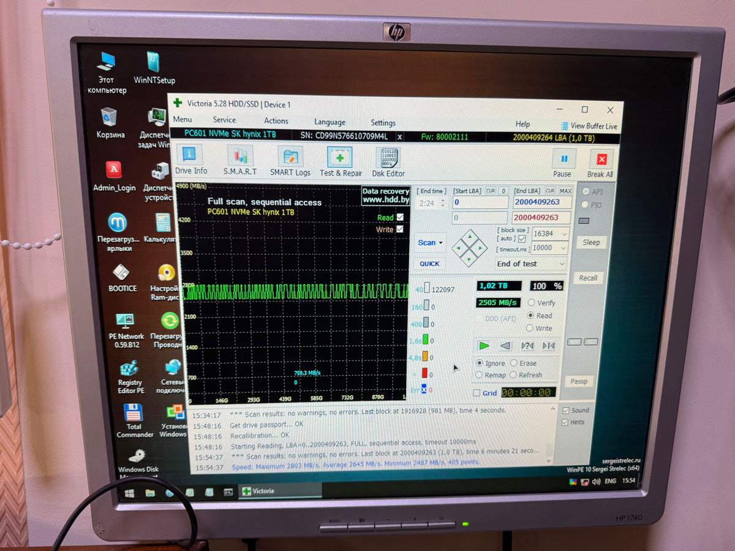Screen dimensions: 735x551
Task: Open the Disk Editor toolbar icon
Action: click(388, 159)
